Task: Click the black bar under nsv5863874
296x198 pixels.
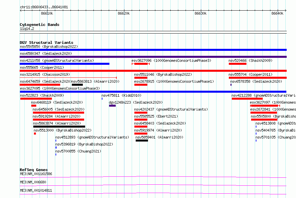Action: point(59,127)
